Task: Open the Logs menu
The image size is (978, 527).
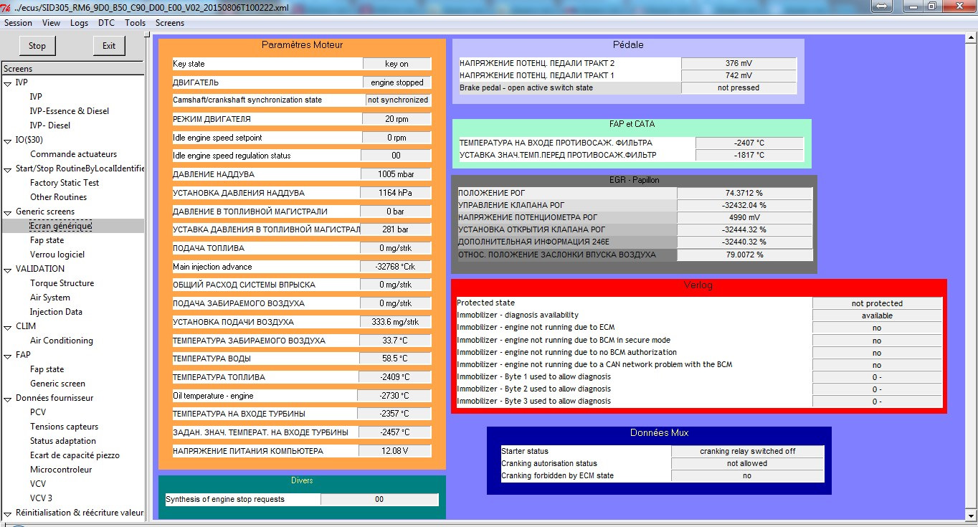Action: (80, 23)
